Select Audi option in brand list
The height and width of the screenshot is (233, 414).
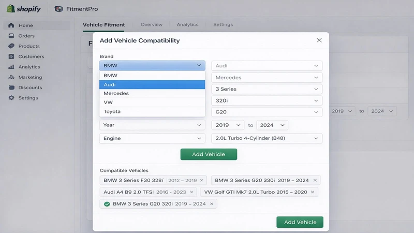coord(152,84)
